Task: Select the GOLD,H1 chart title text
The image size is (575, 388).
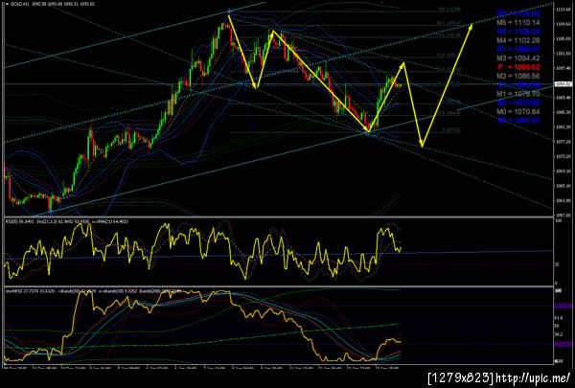Action: 19,4
